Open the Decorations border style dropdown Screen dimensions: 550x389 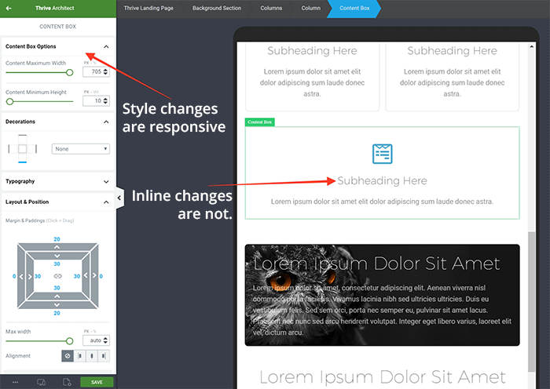click(81, 149)
